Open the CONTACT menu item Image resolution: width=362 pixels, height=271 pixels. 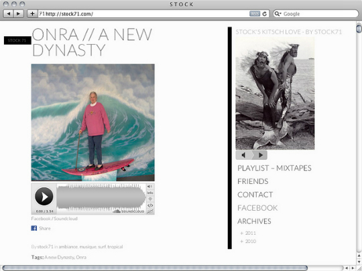pos(255,195)
